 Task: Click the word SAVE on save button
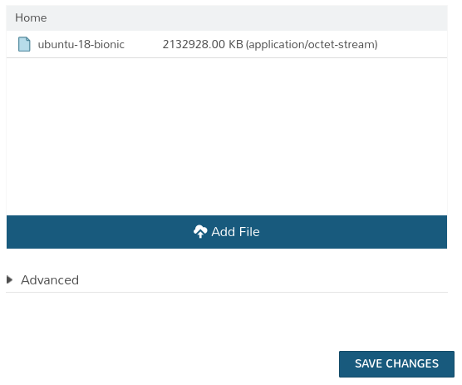pos(369,363)
